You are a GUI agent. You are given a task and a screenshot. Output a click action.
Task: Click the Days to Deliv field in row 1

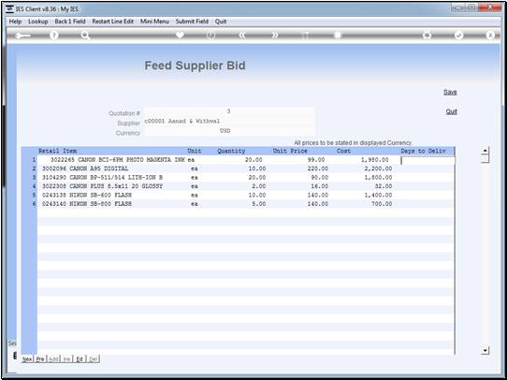pos(427,160)
